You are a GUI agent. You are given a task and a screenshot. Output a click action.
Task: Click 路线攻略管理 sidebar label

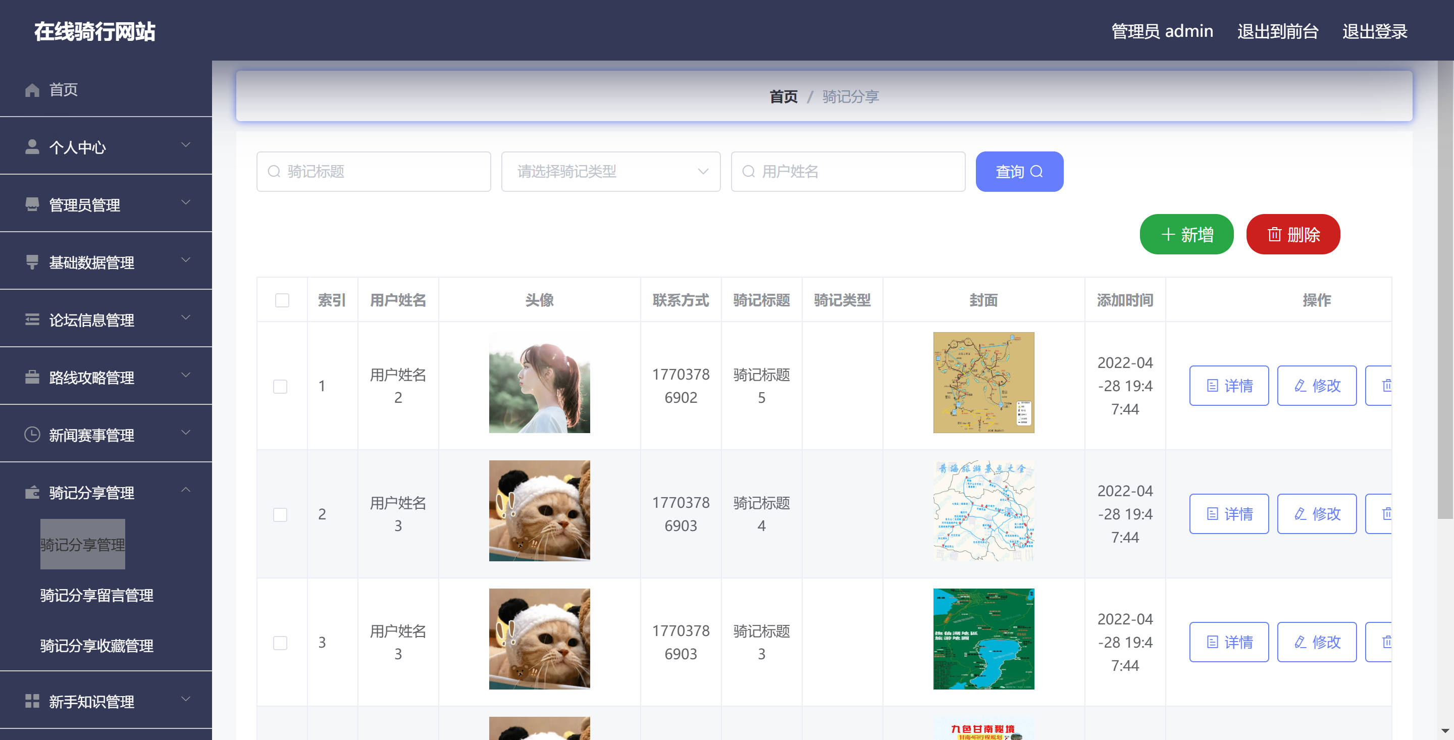coord(91,378)
